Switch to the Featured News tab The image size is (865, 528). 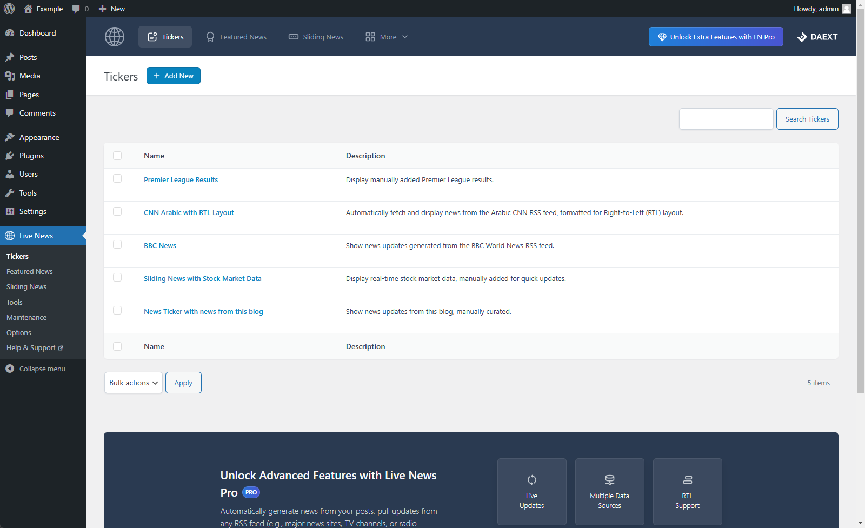[236, 37]
